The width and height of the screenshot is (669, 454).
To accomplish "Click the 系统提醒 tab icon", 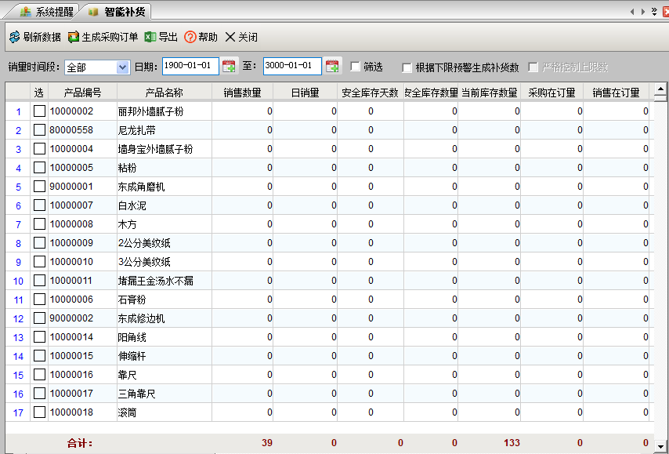I will [26, 12].
